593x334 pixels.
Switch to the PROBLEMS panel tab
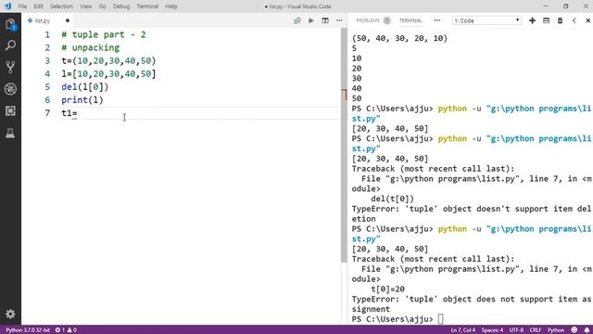[x=368, y=20]
